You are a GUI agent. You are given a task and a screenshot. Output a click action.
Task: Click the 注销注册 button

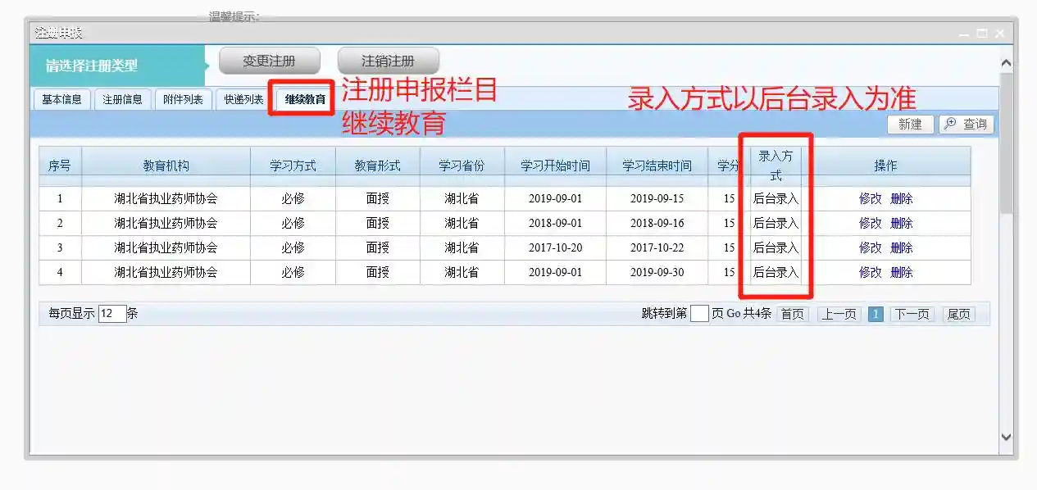click(x=389, y=61)
